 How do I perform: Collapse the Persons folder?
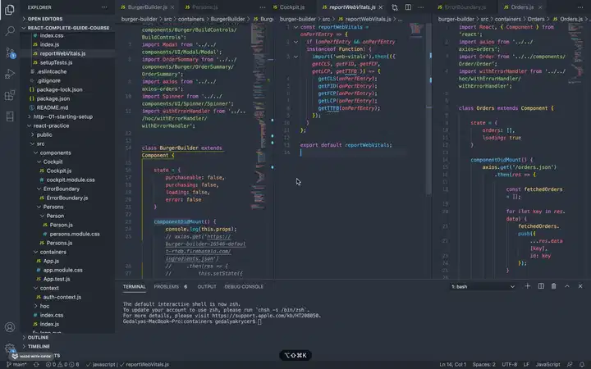coord(53,207)
